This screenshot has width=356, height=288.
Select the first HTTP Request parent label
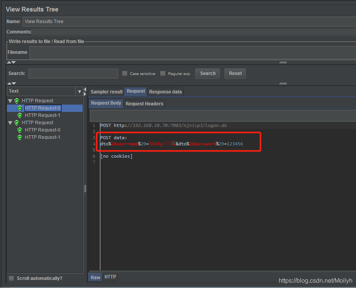pyautogui.click(x=37, y=101)
